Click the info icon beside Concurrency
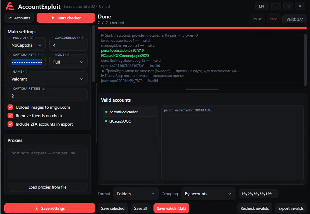This screenshot has height=214, width=310. [81, 38]
